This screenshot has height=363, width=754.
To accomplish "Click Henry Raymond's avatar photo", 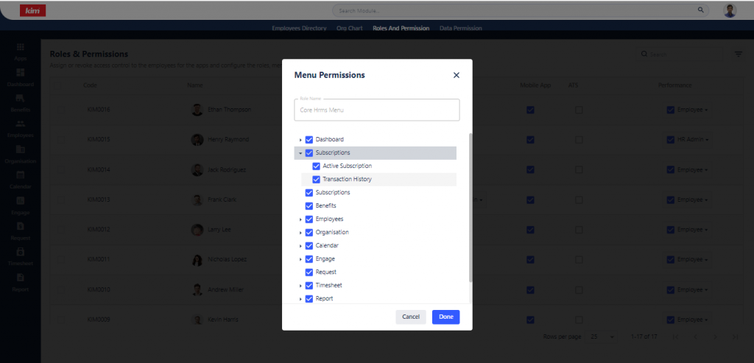I will [x=197, y=139].
